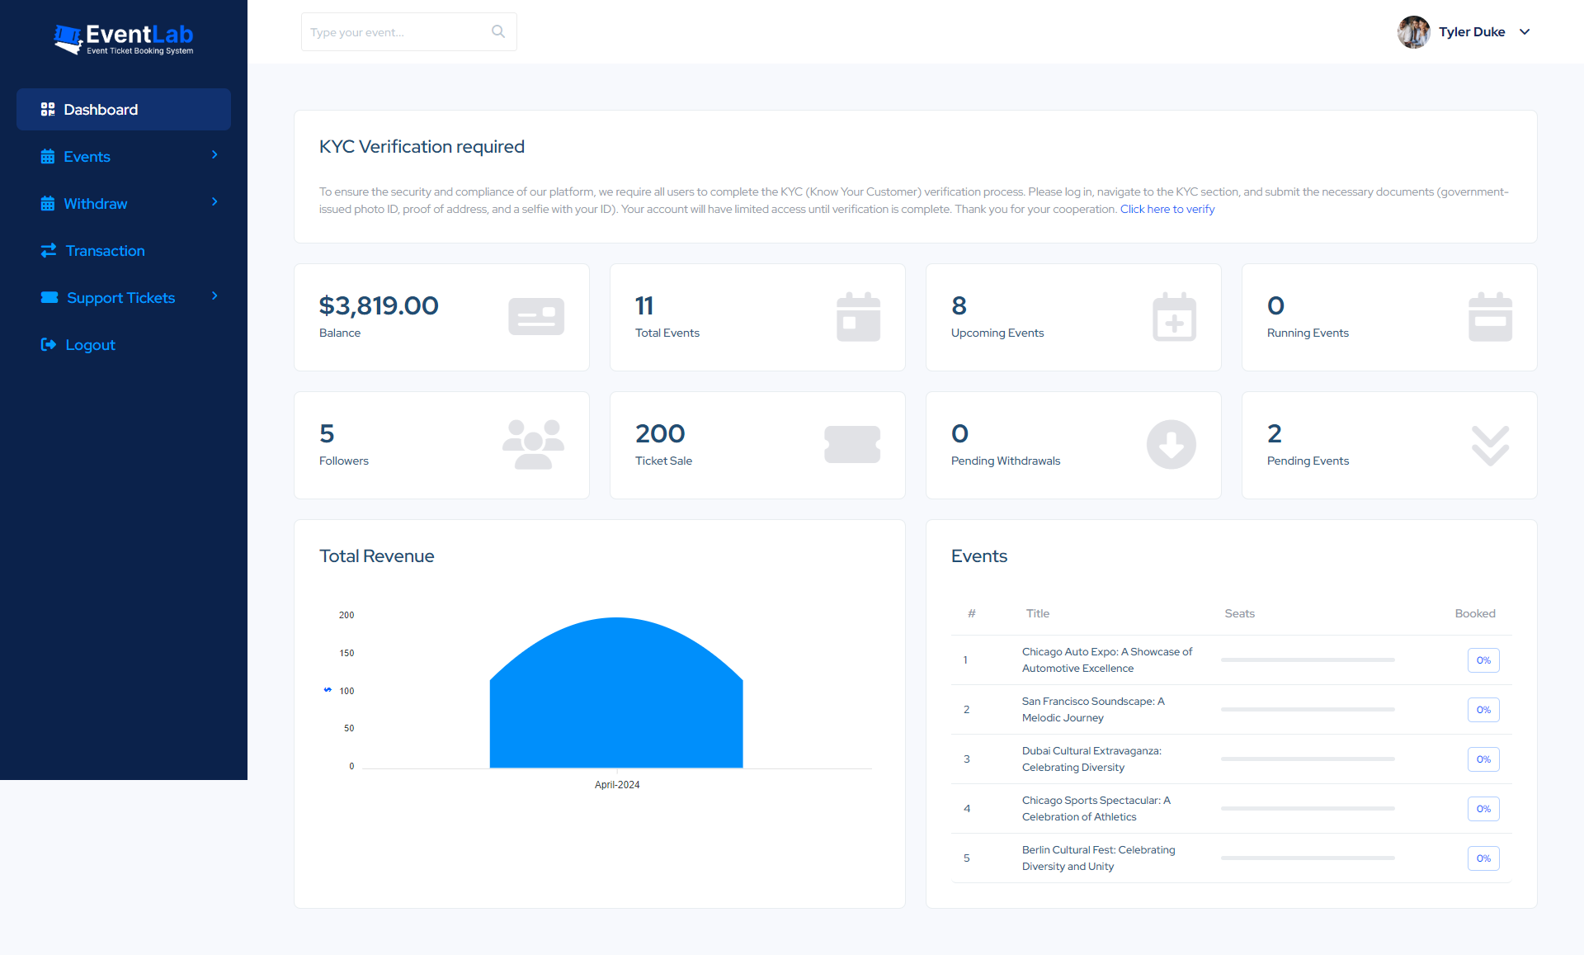This screenshot has width=1584, height=955.
Task: Click the Events calendar icon in sidebar
Action: 48,156
